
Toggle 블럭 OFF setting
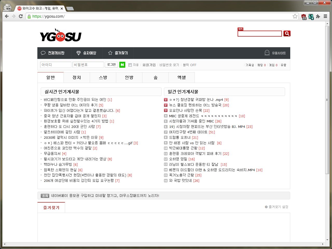coord(190,65)
